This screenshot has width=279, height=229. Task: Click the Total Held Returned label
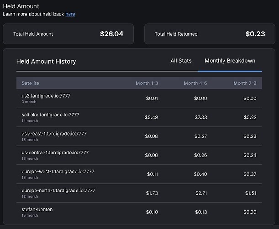(x=176, y=34)
